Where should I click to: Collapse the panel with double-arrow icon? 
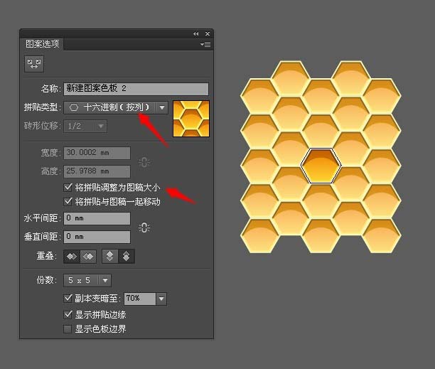tap(196, 33)
